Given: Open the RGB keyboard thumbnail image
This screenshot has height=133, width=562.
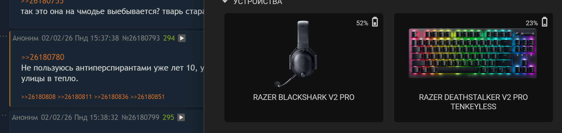Looking at the screenshot, I should [x=473, y=53].
